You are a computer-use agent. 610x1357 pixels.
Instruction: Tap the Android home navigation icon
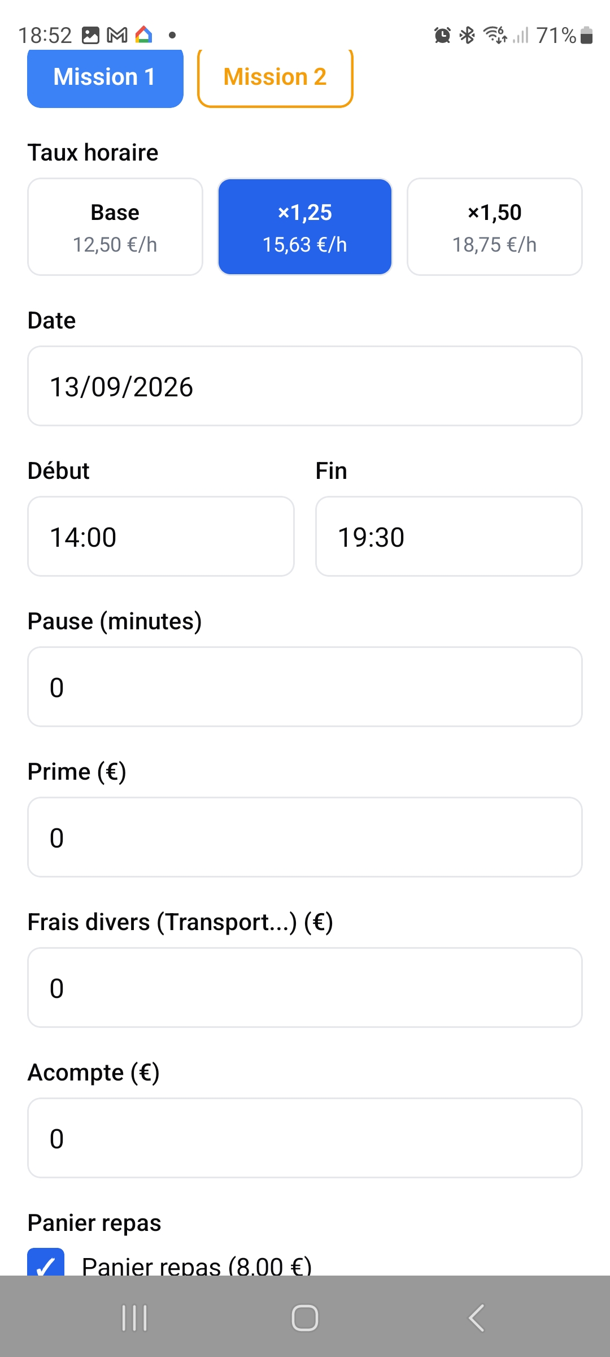point(305,1318)
